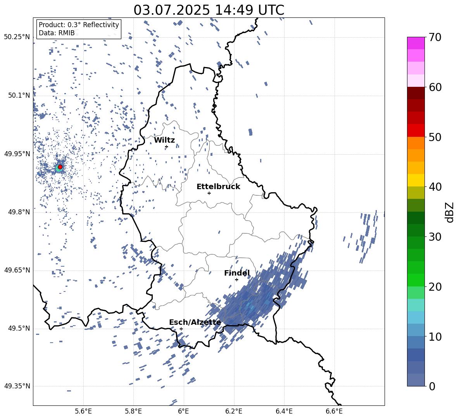Screen dimensions: 459x419
Task: Click the 5.6°E longitude label
Action: [x=83, y=411]
